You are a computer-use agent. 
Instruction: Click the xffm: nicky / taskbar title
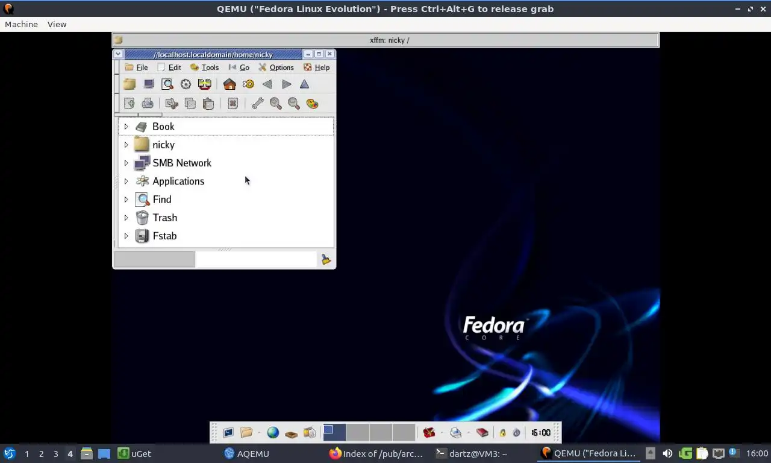point(389,40)
